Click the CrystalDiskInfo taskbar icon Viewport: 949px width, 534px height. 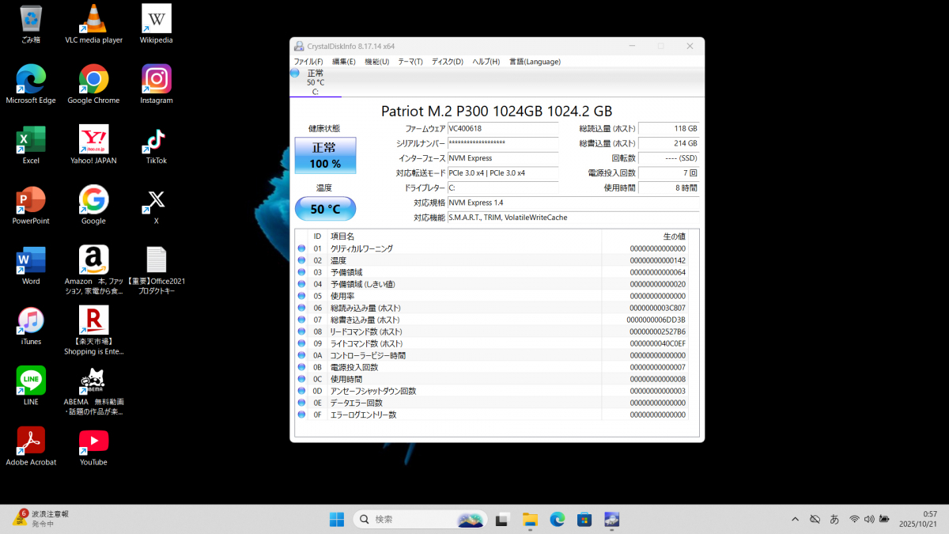click(x=611, y=520)
